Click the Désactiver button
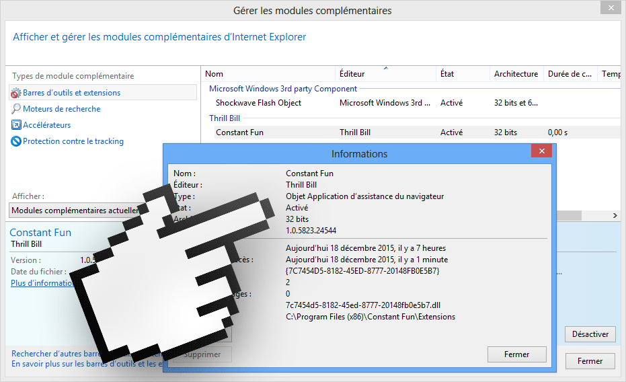The width and height of the screenshot is (626, 382). click(590, 334)
